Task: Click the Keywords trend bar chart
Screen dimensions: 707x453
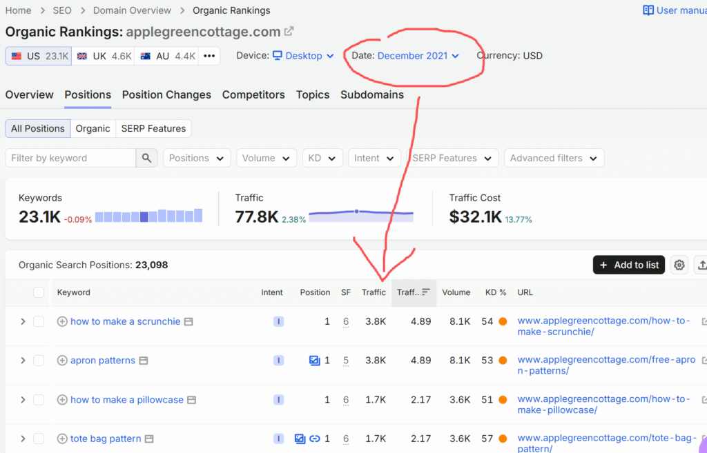Action: click(149, 216)
